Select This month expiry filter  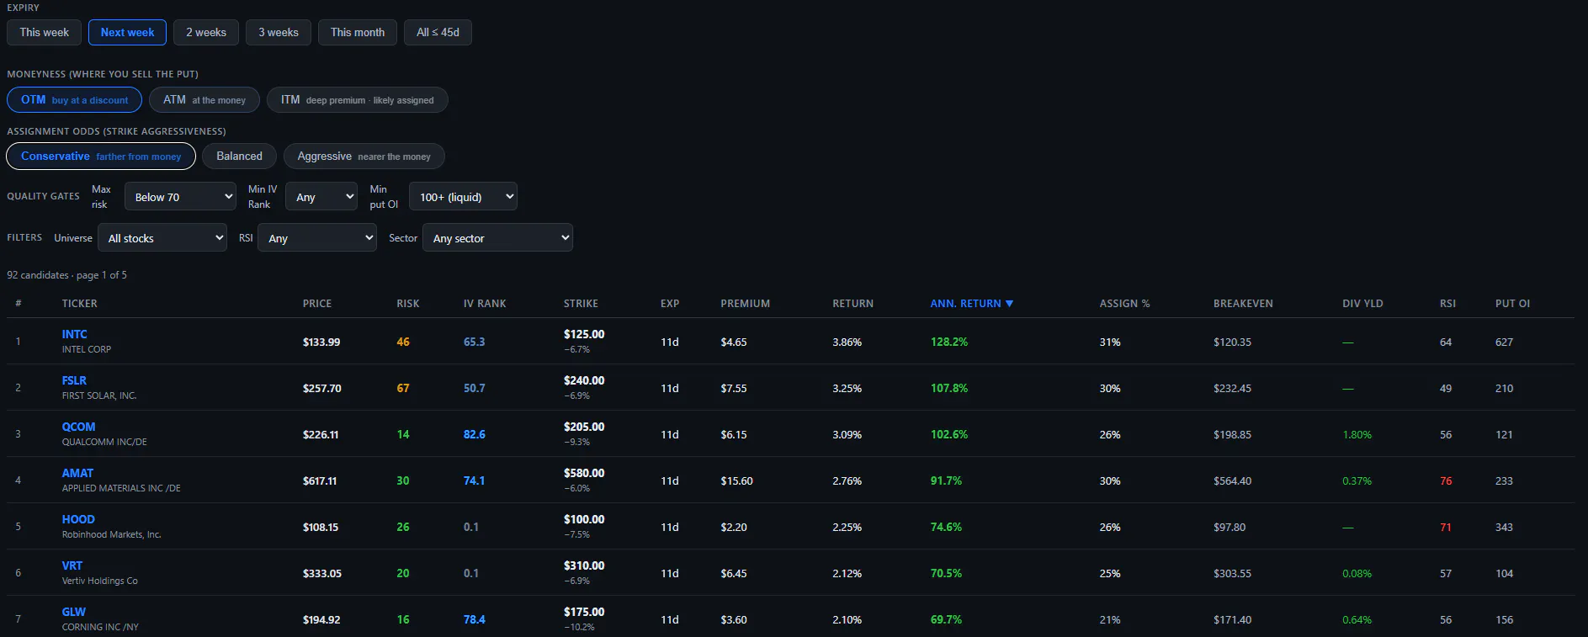pyautogui.click(x=358, y=33)
